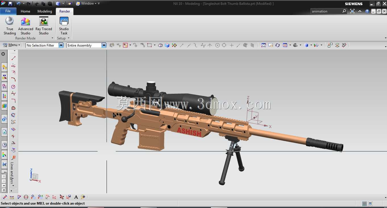Expand the Window dropdown in title bar
Viewport: 387px width, 208px height.
click(88, 3)
